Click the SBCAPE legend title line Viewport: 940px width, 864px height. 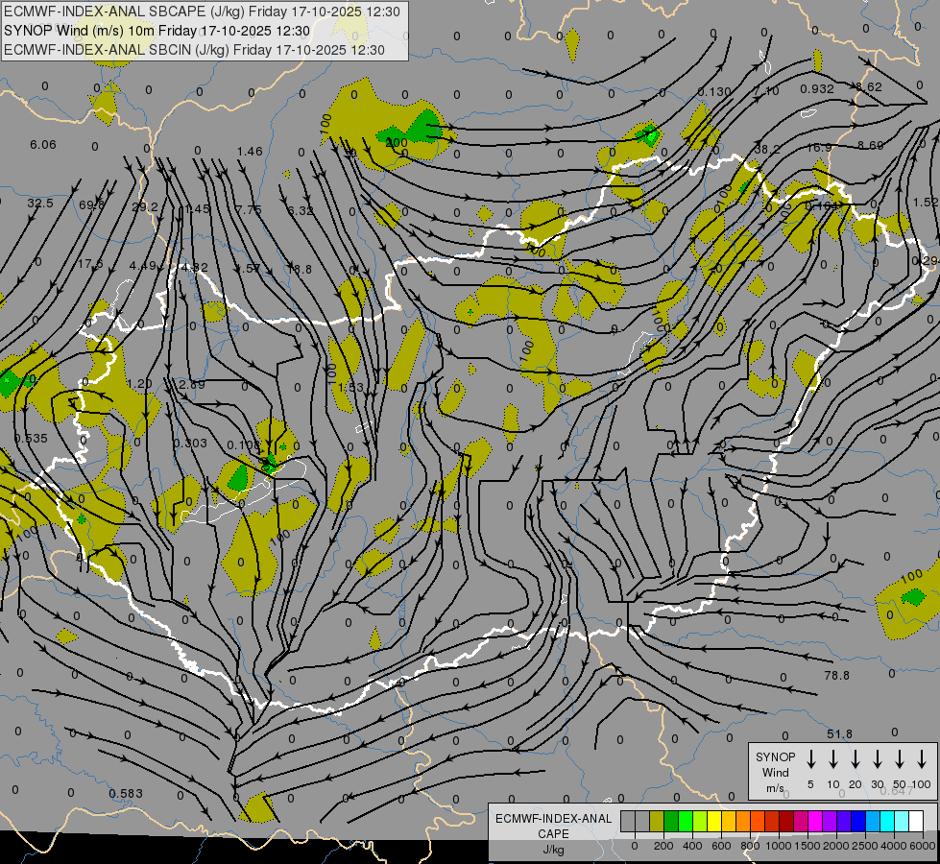coord(202,12)
